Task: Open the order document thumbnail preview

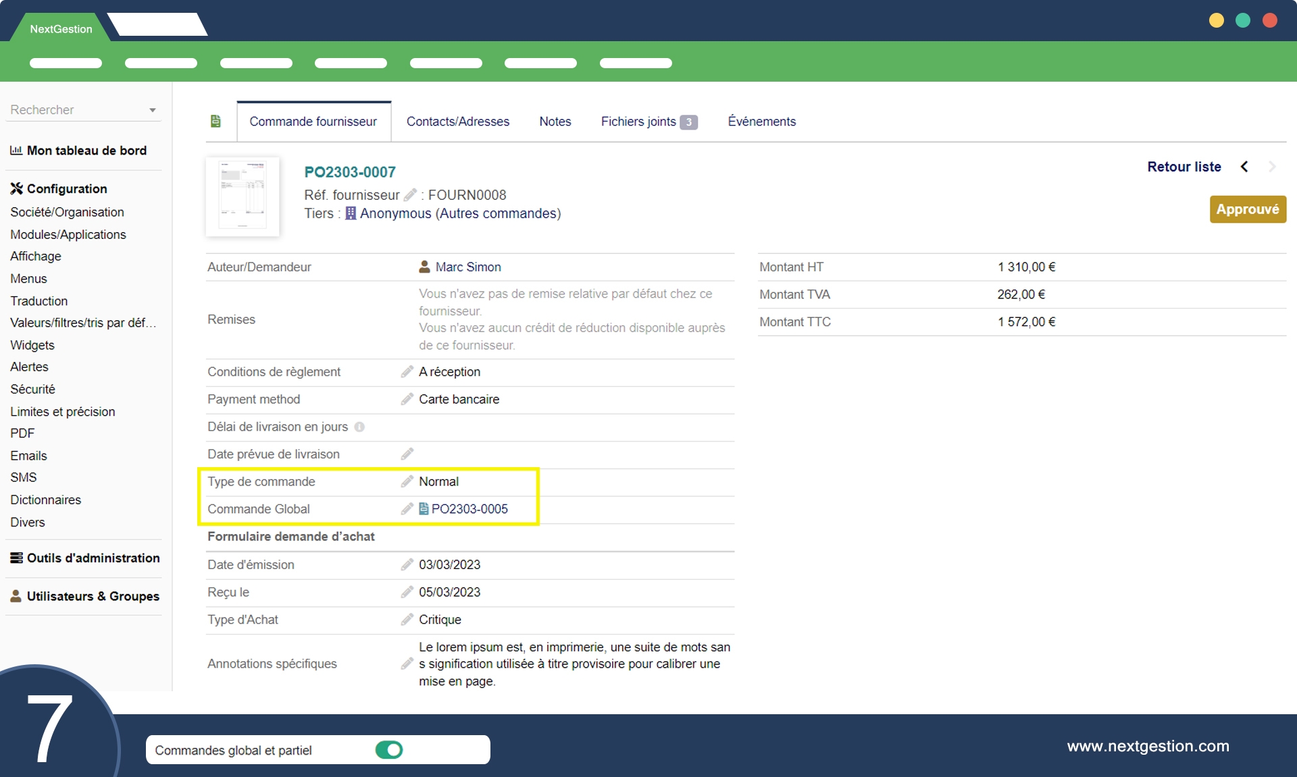Action: tap(243, 196)
